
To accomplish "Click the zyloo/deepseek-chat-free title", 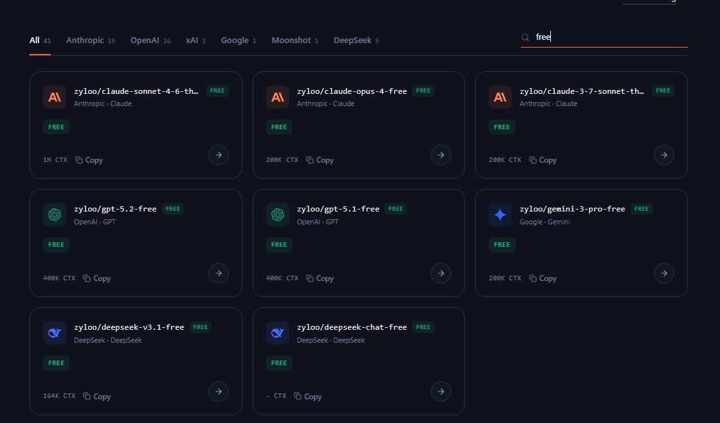I will (x=352, y=327).
